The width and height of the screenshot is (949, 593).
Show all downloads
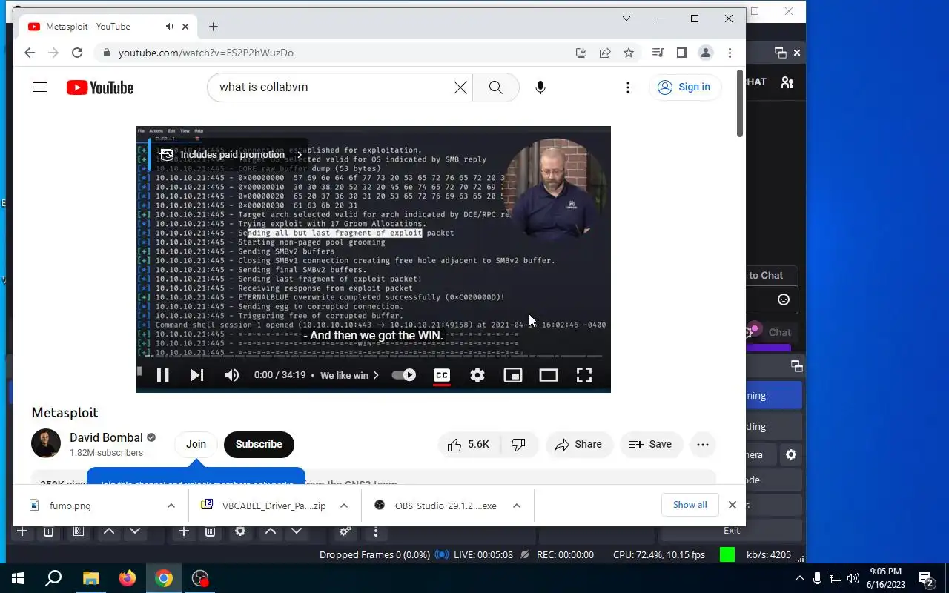pyautogui.click(x=690, y=505)
